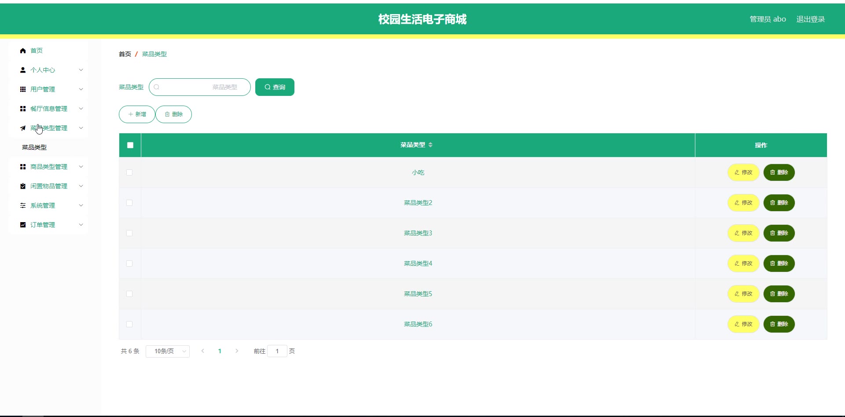Click 删除 for the 菜品类型5 row

coord(779,294)
